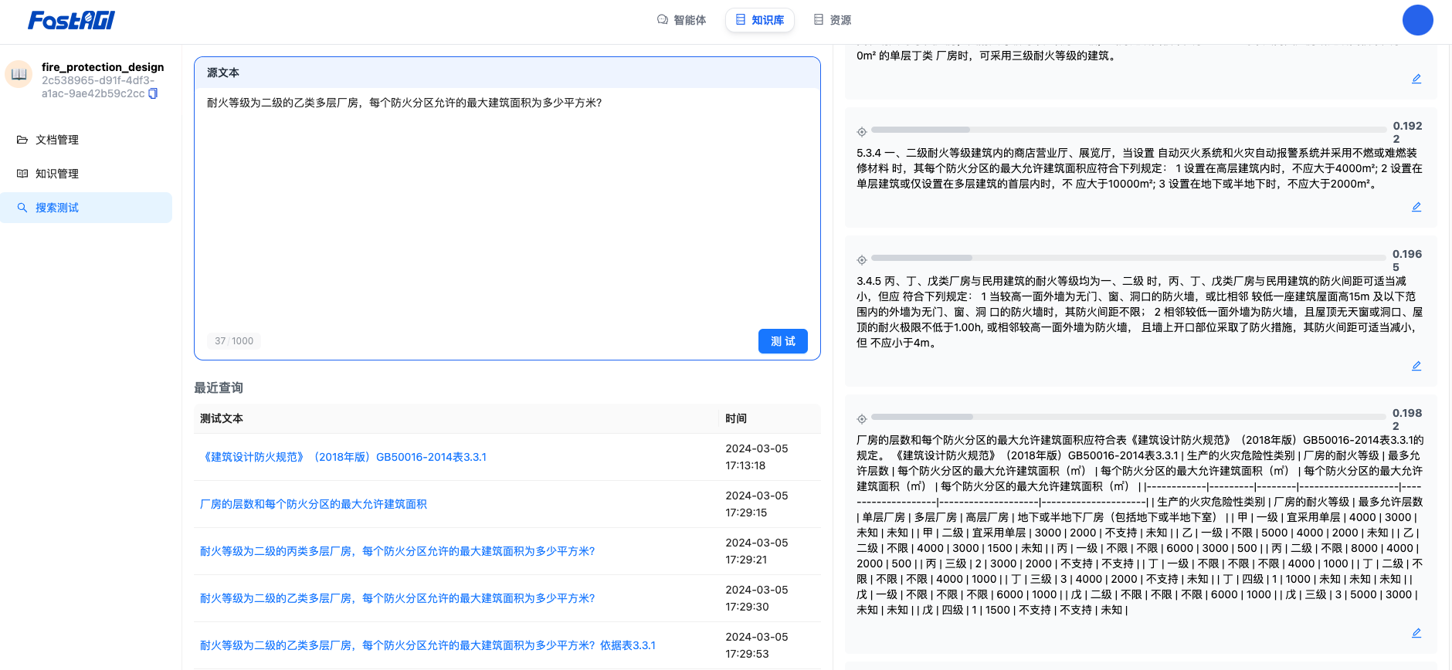This screenshot has width=1452, height=670.
Task: Open the 资源 tab
Action: (832, 20)
